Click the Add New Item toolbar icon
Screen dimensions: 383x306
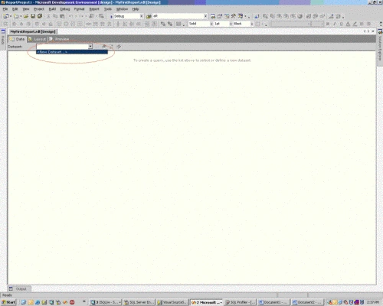pyautogui.click(x=16, y=16)
